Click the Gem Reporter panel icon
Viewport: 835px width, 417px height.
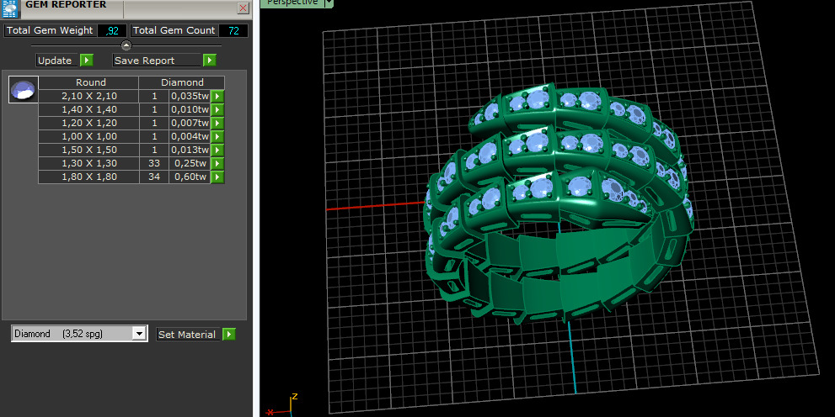(x=9, y=8)
